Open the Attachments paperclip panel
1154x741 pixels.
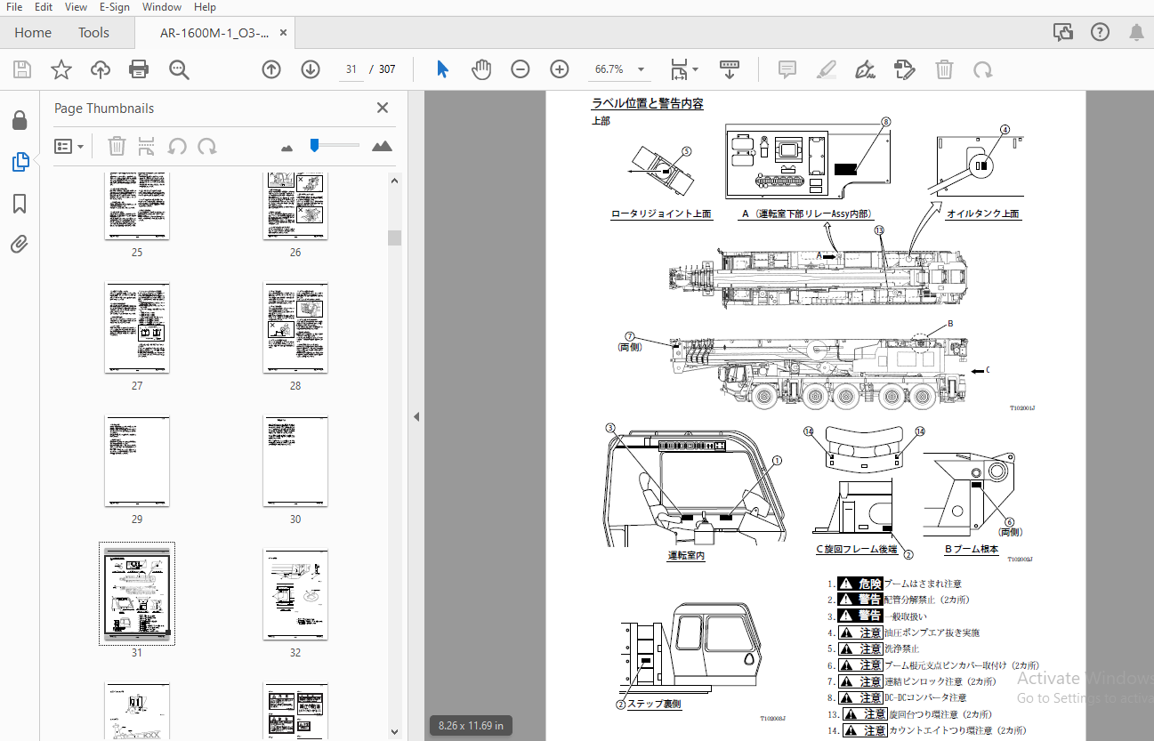20,245
